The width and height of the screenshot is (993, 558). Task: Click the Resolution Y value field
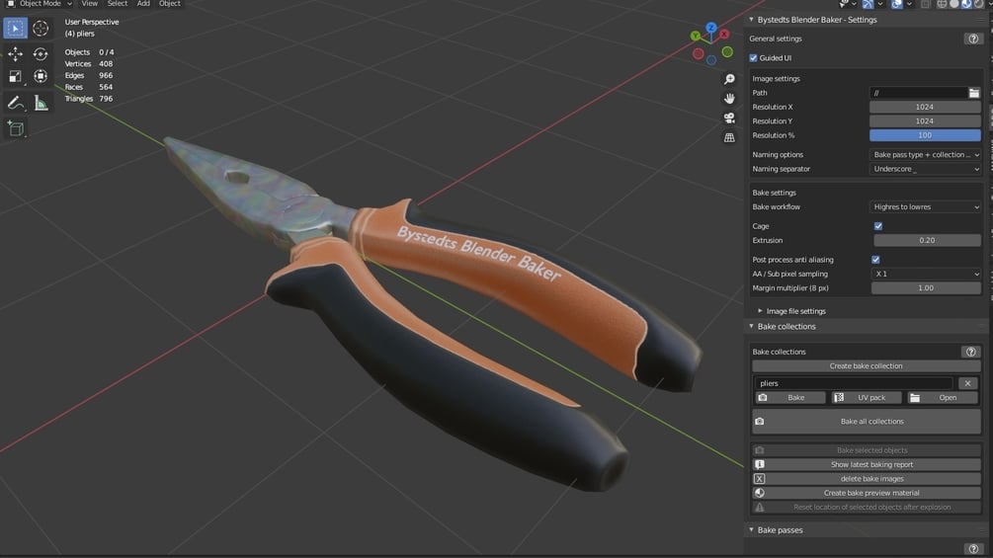click(x=925, y=120)
